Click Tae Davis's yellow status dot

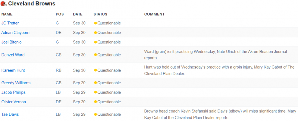click(x=95, y=114)
